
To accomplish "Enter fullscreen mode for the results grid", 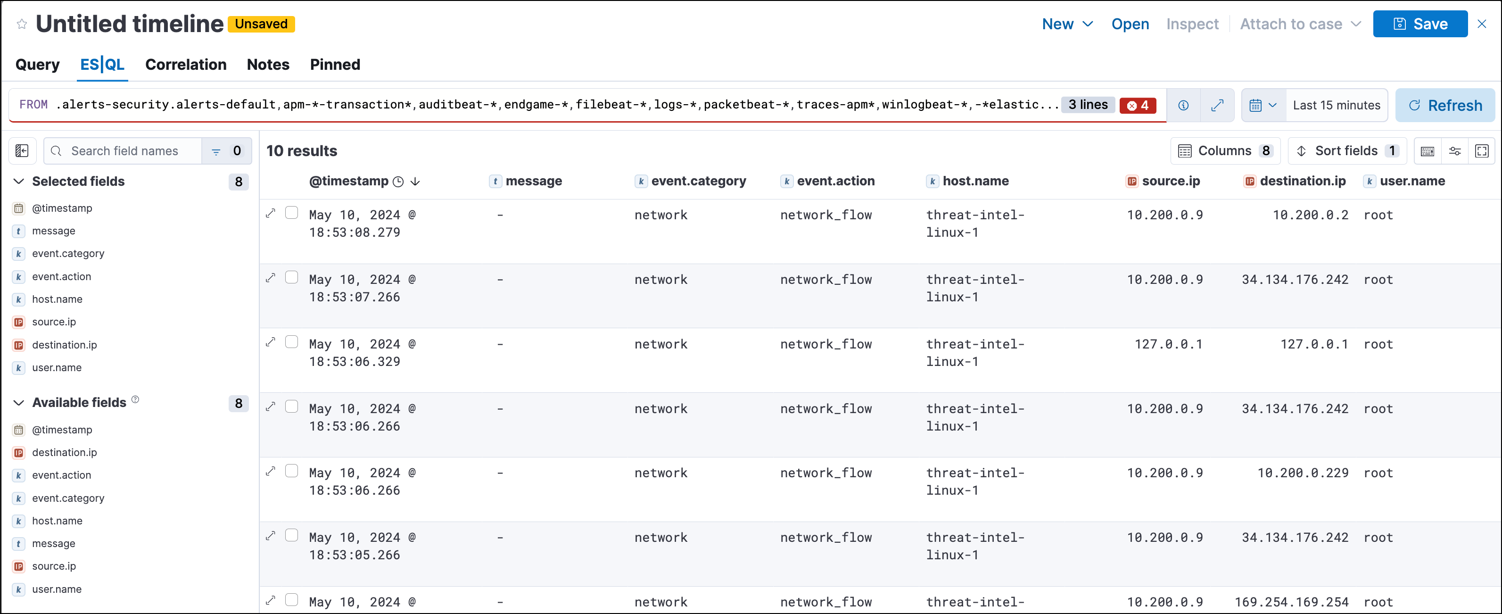I will tap(1483, 150).
